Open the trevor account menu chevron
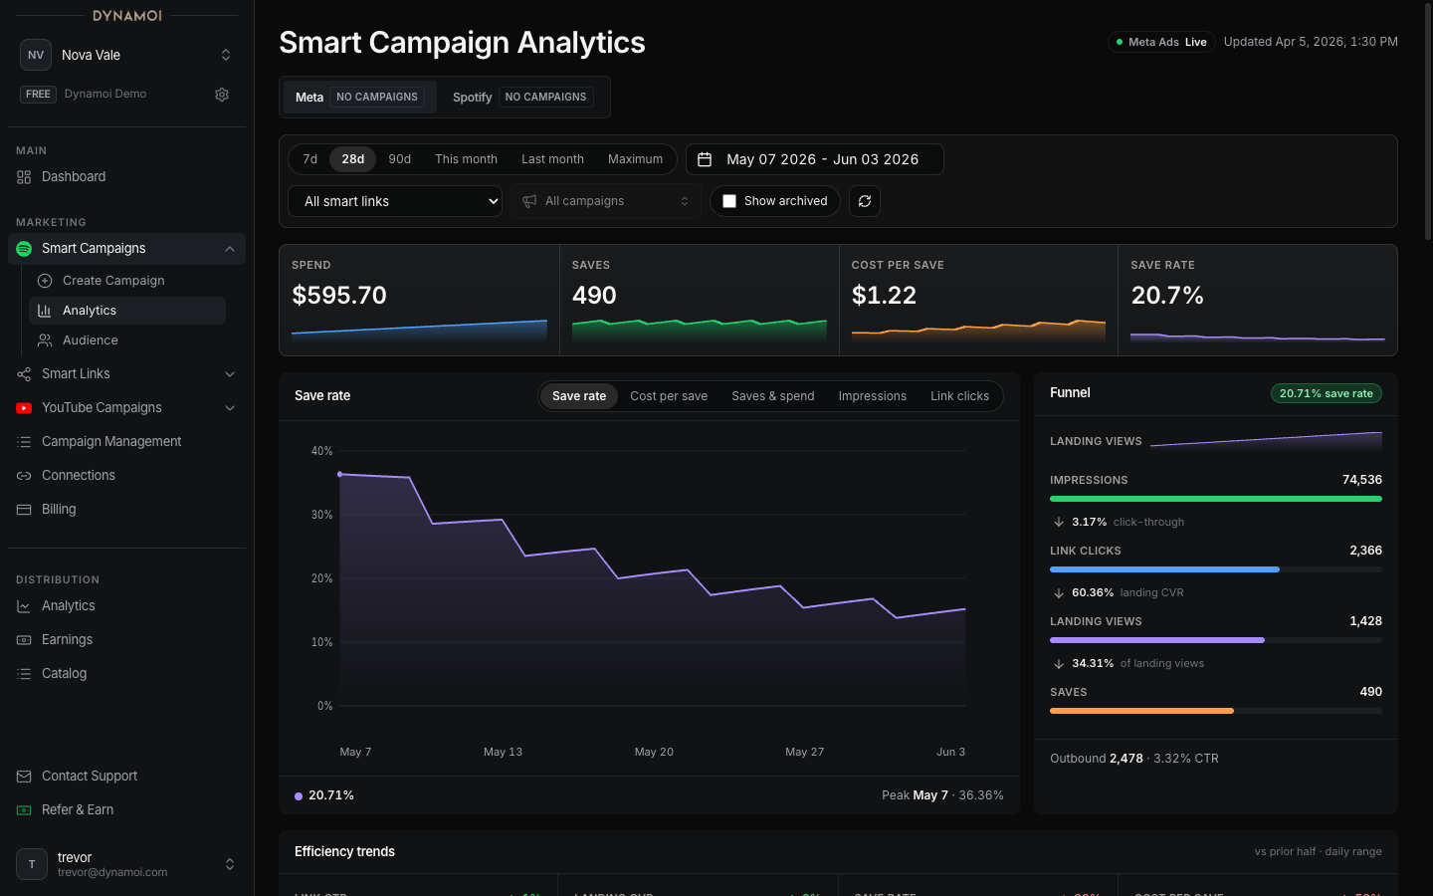 [230, 864]
